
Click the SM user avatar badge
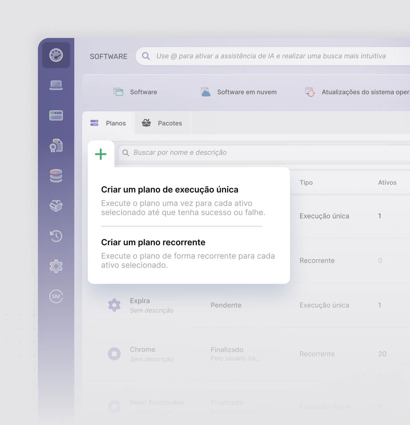point(56,296)
